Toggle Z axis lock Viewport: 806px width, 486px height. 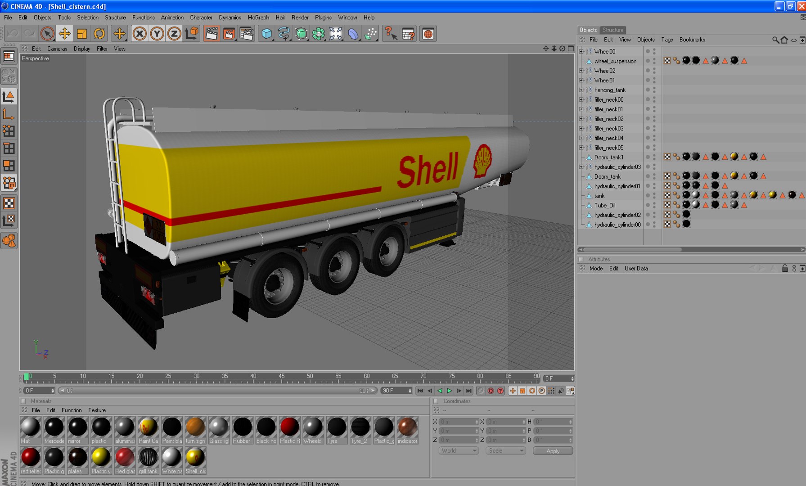click(x=174, y=34)
